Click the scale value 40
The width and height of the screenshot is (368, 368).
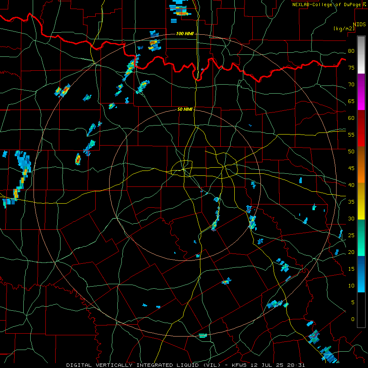[351, 185]
